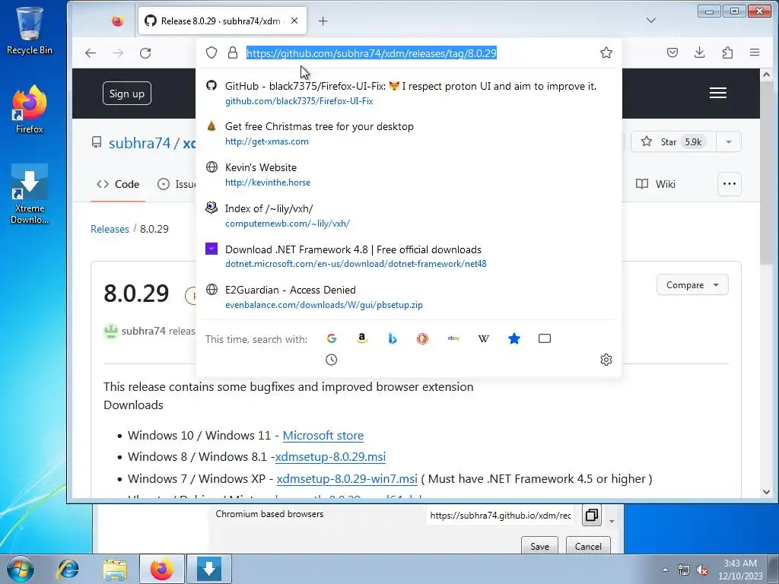Open the GitHub hamburger menu
This screenshot has width=779, height=584.
pyautogui.click(x=718, y=93)
